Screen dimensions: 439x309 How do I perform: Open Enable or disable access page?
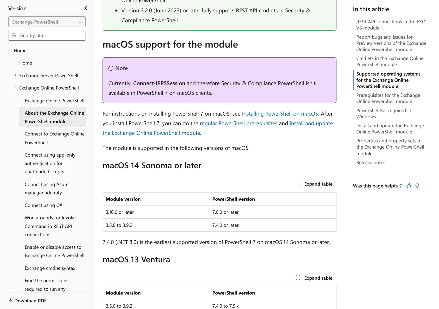(54, 251)
